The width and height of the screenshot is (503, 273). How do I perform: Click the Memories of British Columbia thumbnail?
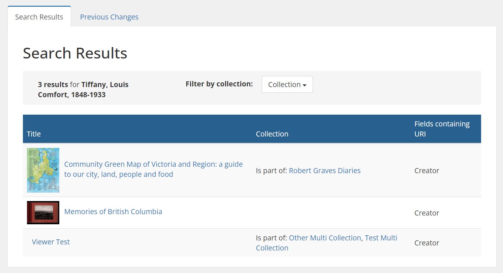tap(43, 212)
